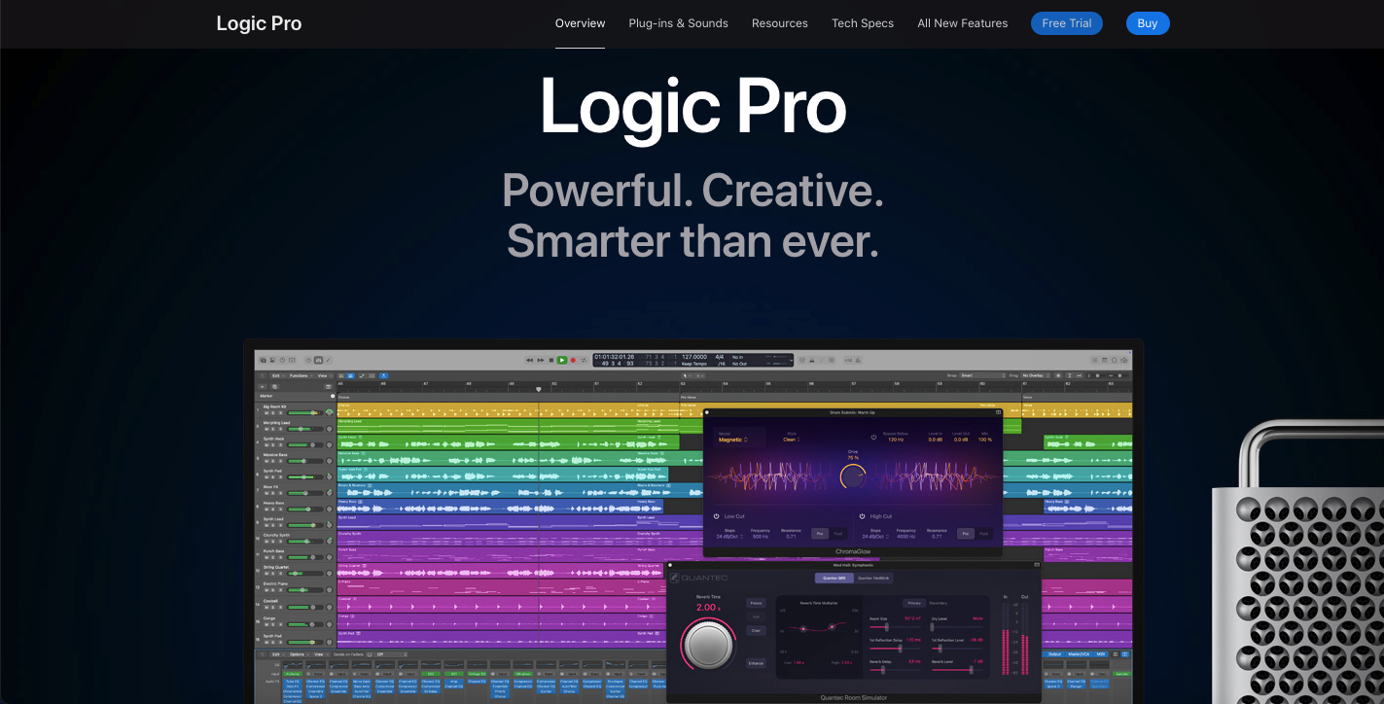Click the Freeze button in Quantec Room Simulator

pyautogui.click(x=756, y=603)
